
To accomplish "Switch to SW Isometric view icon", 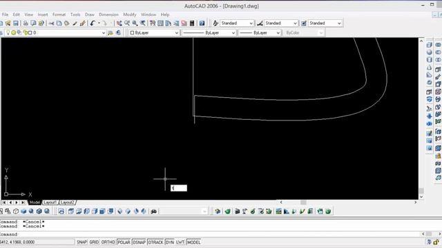I will coord(119,211).
